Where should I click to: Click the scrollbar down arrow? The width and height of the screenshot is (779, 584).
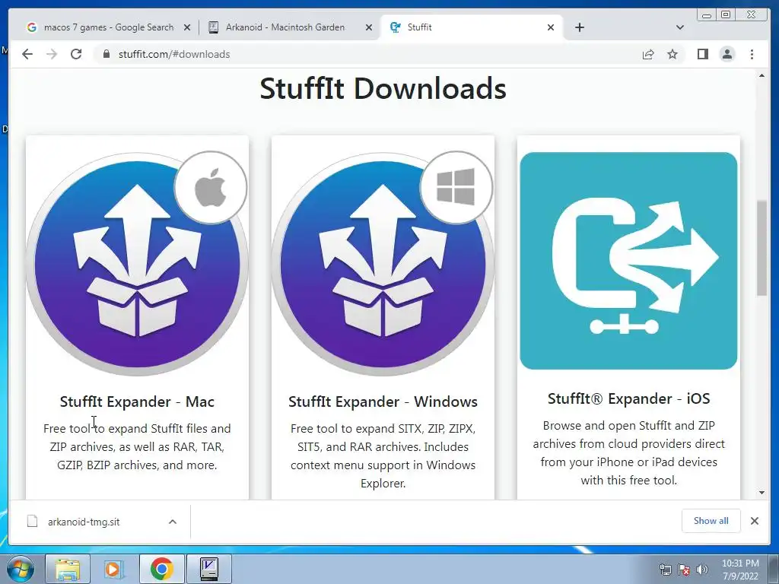pos(762,493)
